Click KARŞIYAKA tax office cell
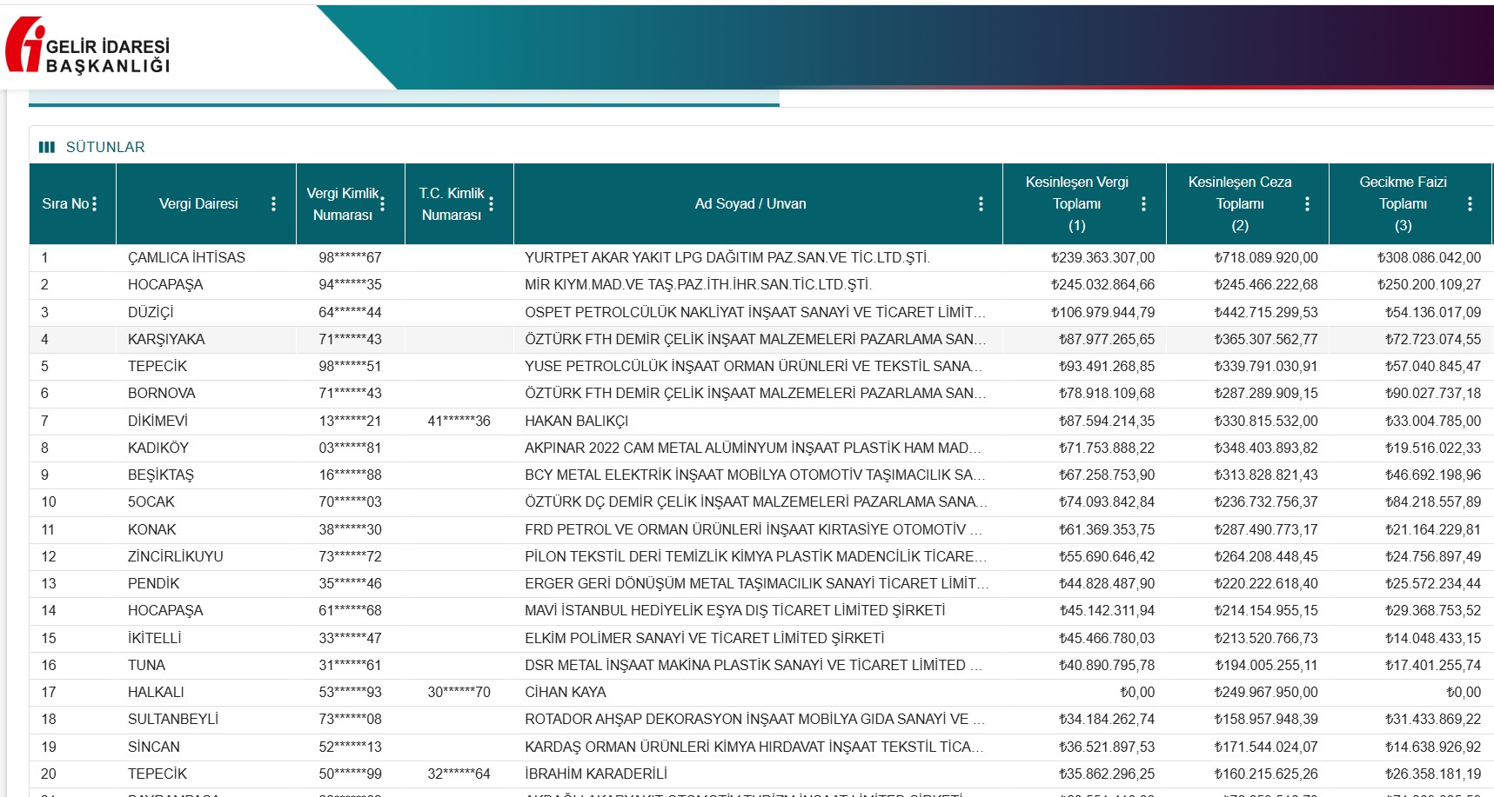This screenshot has width=1494, height=797. point(166,339)
